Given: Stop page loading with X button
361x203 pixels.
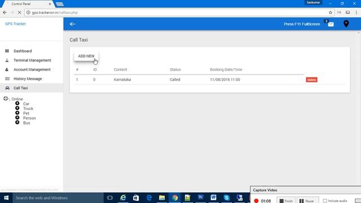Looking at the screenshot, I should click(x=19, y=12).
